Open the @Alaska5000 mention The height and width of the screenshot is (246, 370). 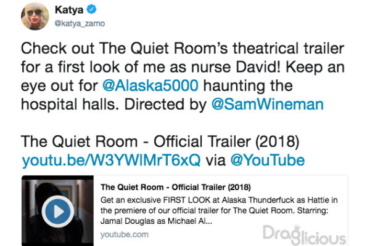pyautogui.click(x=150, y=85)
